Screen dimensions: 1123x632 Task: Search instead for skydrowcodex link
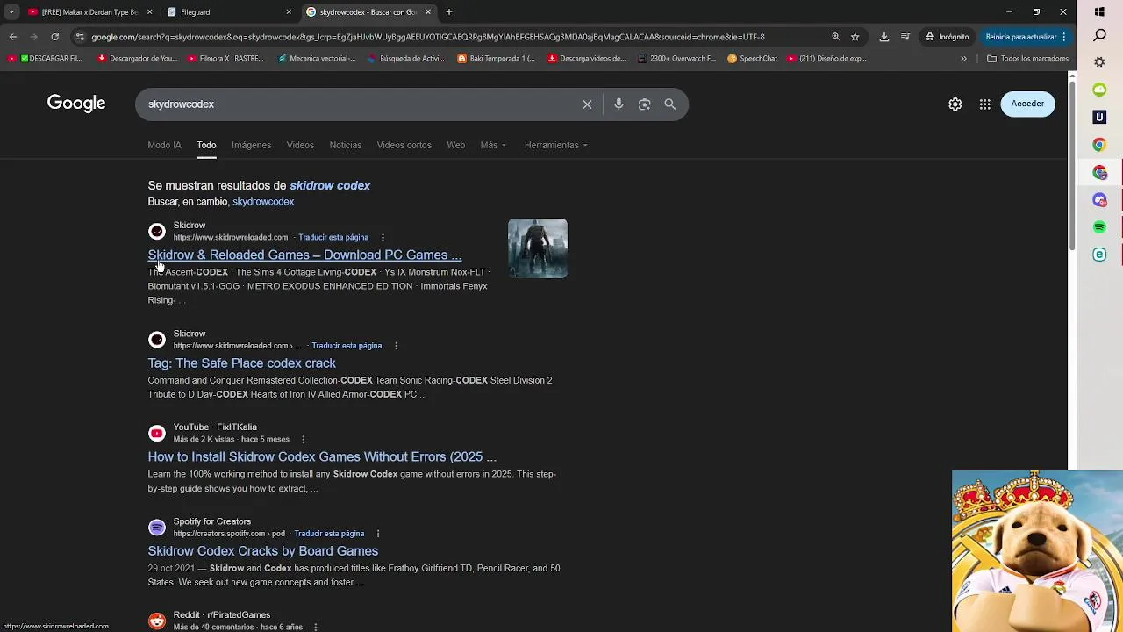[x=263, y=202]
